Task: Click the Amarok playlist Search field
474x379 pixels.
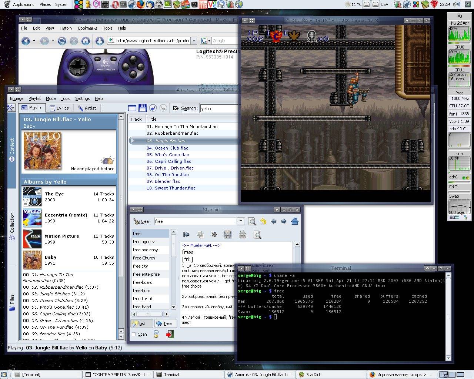Action: pos(219,108)
